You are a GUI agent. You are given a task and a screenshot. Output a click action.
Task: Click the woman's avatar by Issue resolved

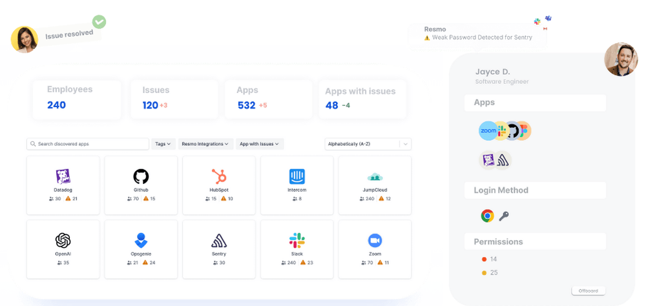pyautogui.click(x=25, y=39)
